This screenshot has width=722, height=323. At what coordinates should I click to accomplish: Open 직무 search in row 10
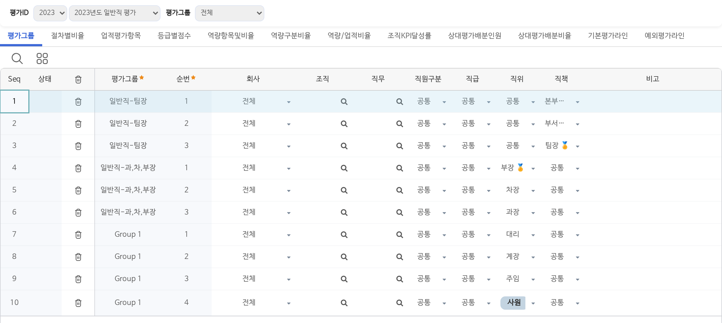(399, 303)
